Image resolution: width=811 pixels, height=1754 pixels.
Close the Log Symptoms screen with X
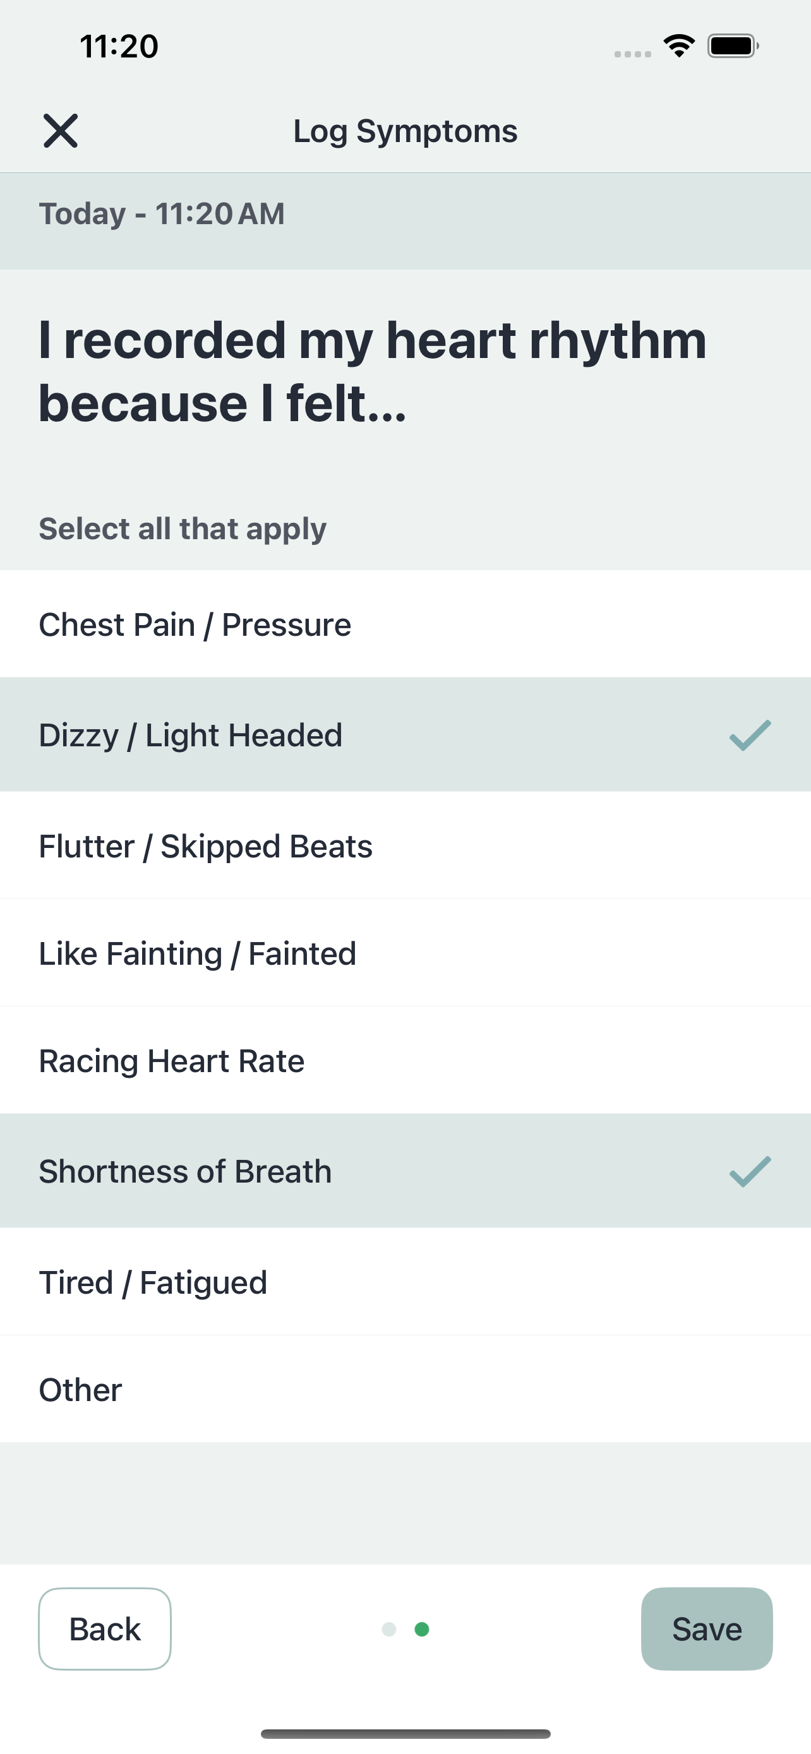pos(61,131)
